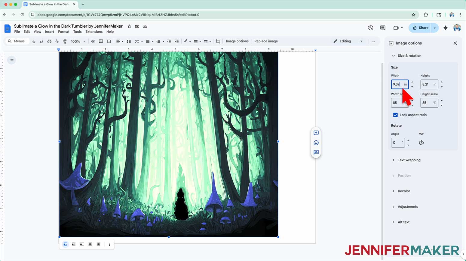Open the Google account avatar
The image size is (466, 261).
[457, 28]
